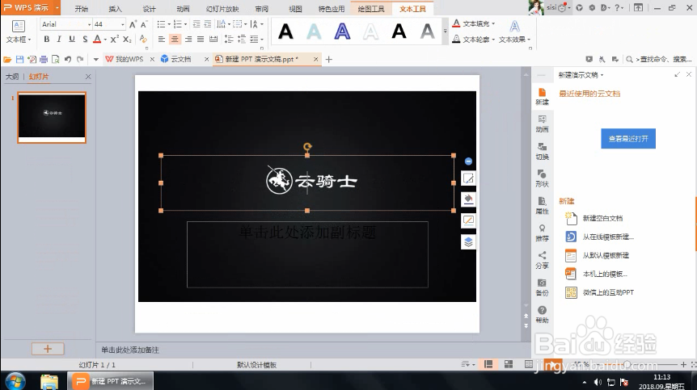Screen dimensions: 697x390
Task: Open the 幻灯片放映 ribbon tab
Action: [x=222, y=9]
